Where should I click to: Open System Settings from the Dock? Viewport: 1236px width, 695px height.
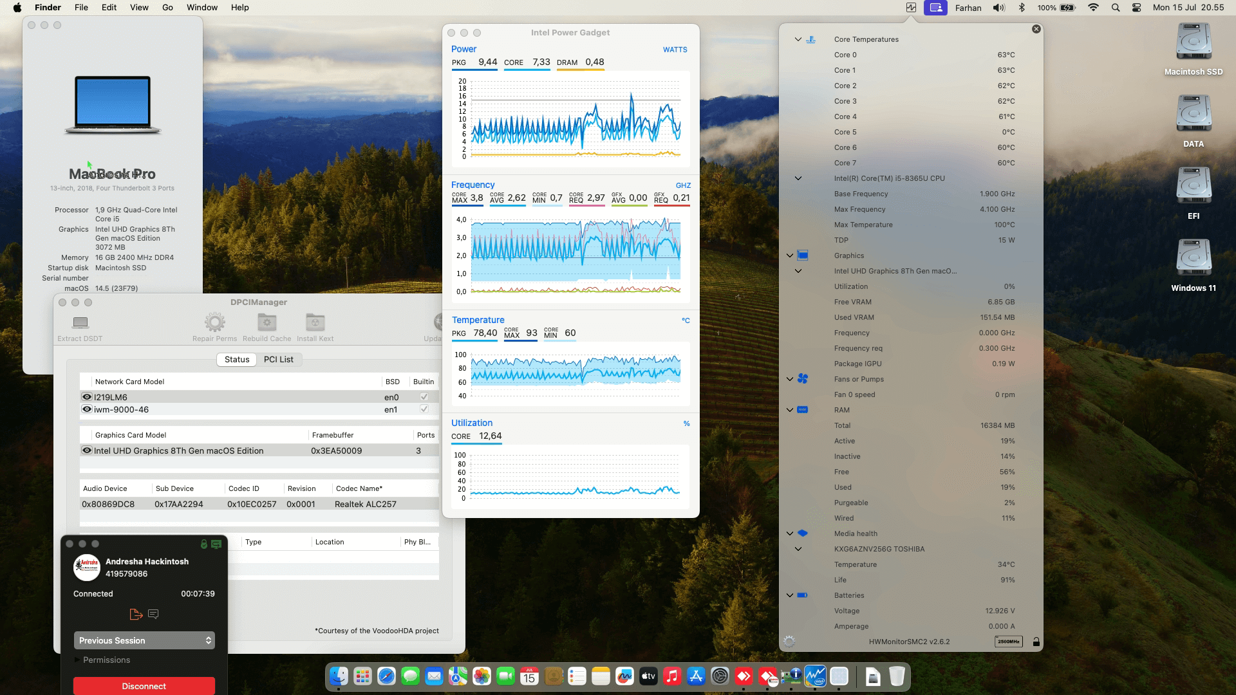pyautogui.click(x=720, y=676)
